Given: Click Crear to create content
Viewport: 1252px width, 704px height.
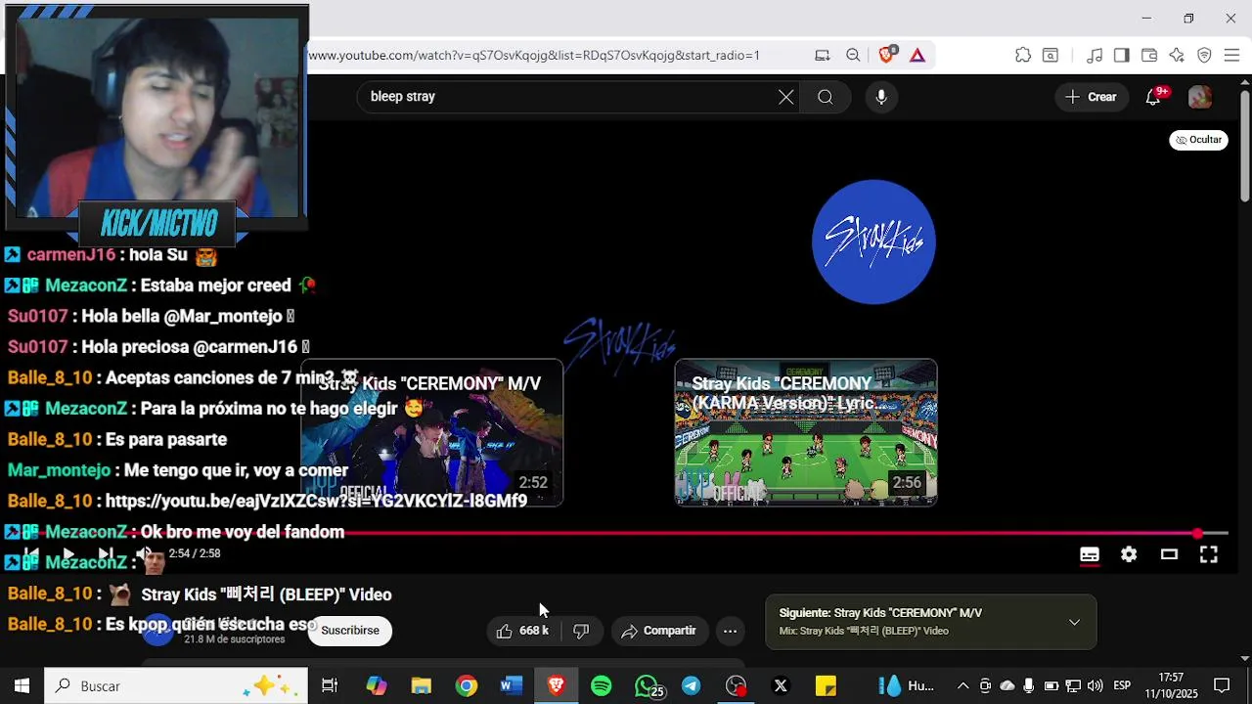Looking at the screenshot, I should (x=1092, y=97).
